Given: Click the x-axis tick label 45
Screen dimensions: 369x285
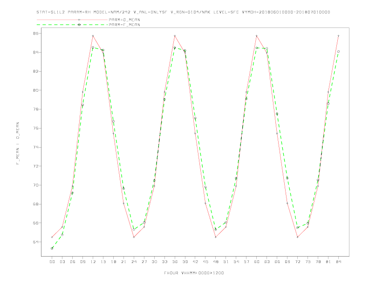Looking at the screenshot, I should coord(205,262).
